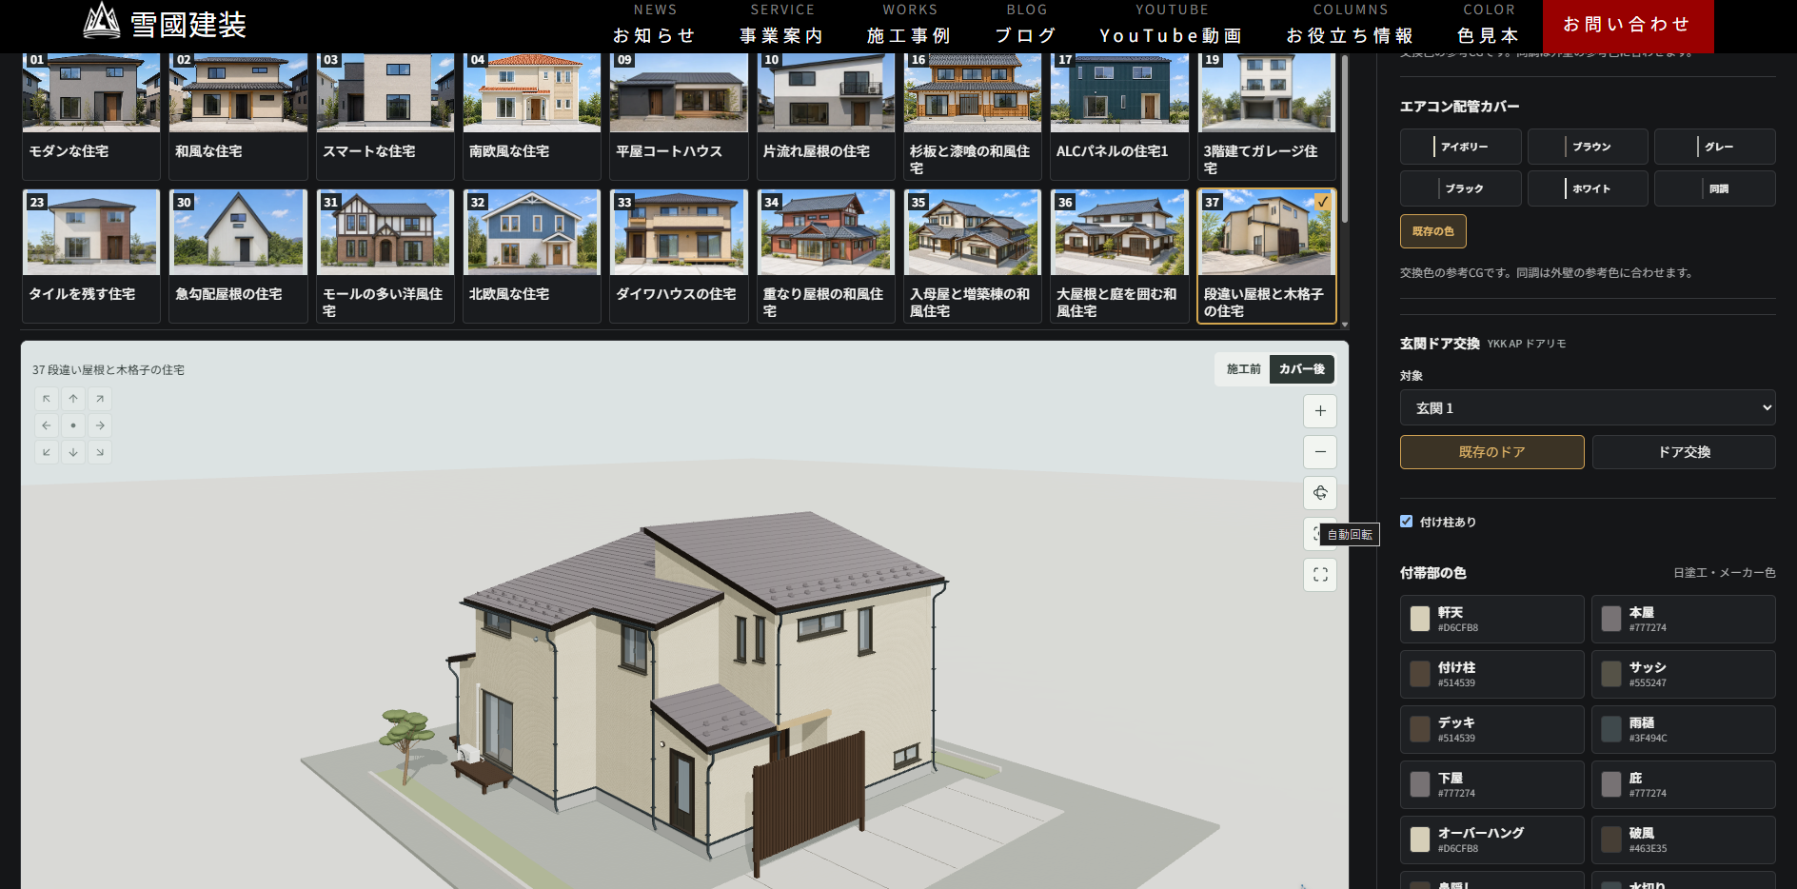Select house 04 南欧風な住宅 thumbnail
This screenshot has width=1797, height=889.
pyautogui.click(x=532, y=116)
